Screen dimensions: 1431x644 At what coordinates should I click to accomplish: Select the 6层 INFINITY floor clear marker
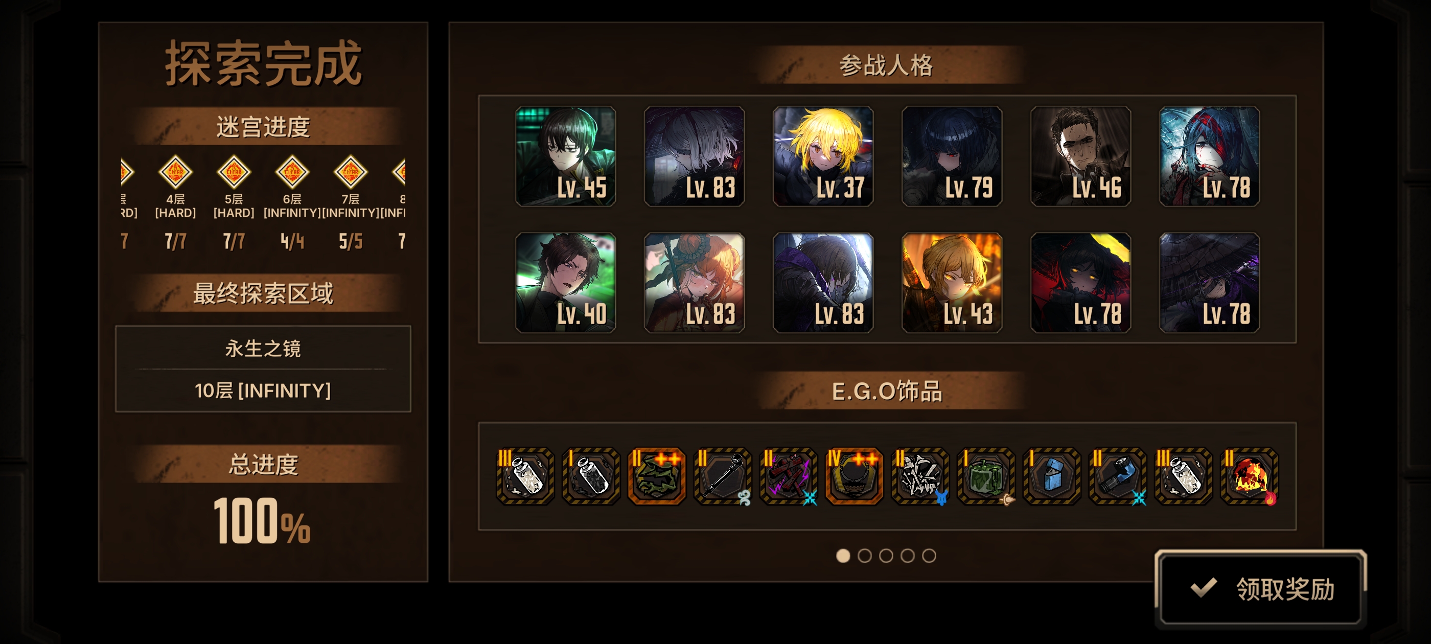click(x=292, y=172)
